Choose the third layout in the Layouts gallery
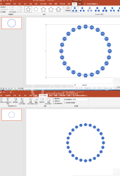Screen dimensions: 120x176 click(43, 9)
